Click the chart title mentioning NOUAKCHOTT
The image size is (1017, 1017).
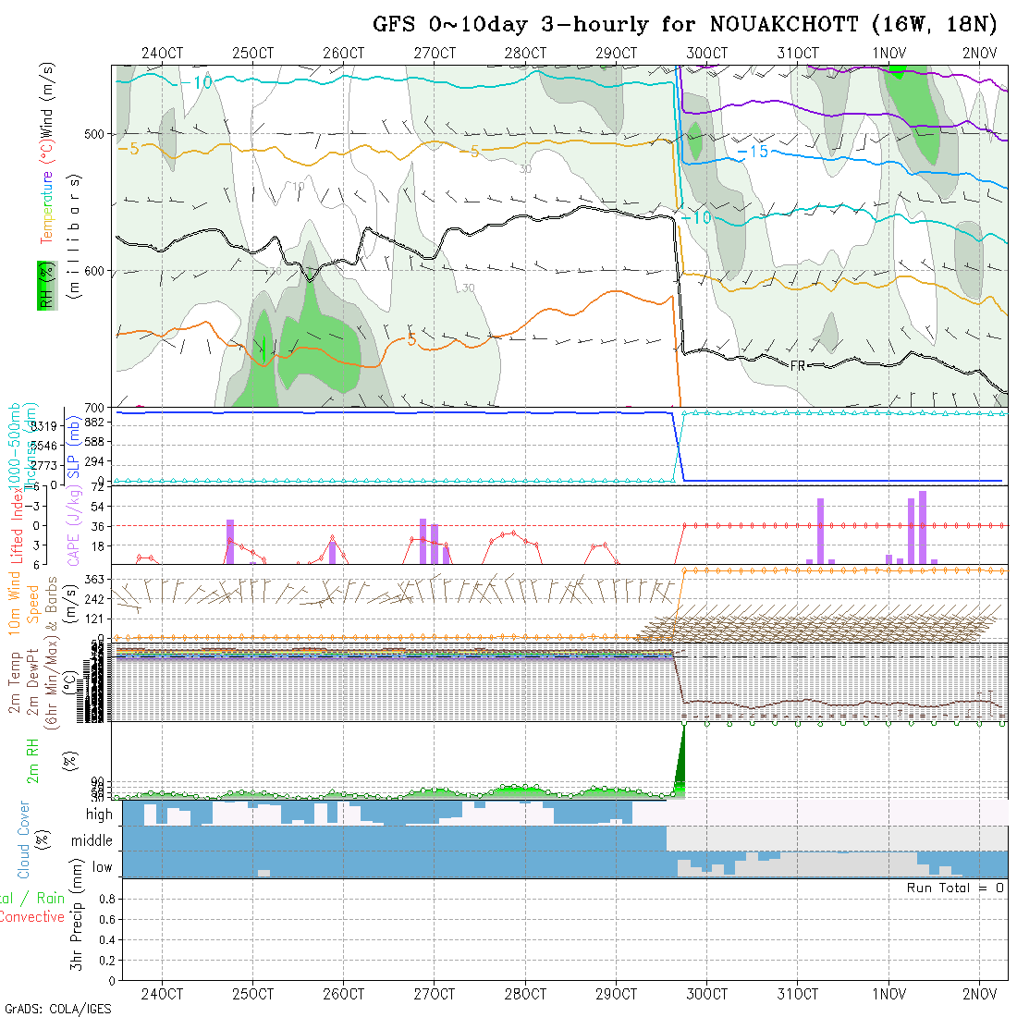point(685,25)
